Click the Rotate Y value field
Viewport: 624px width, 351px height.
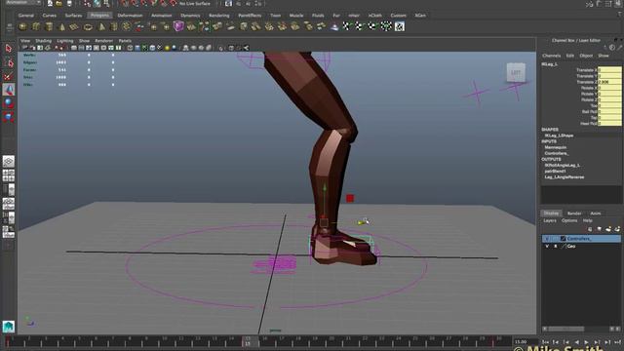[x=609, y=94]
